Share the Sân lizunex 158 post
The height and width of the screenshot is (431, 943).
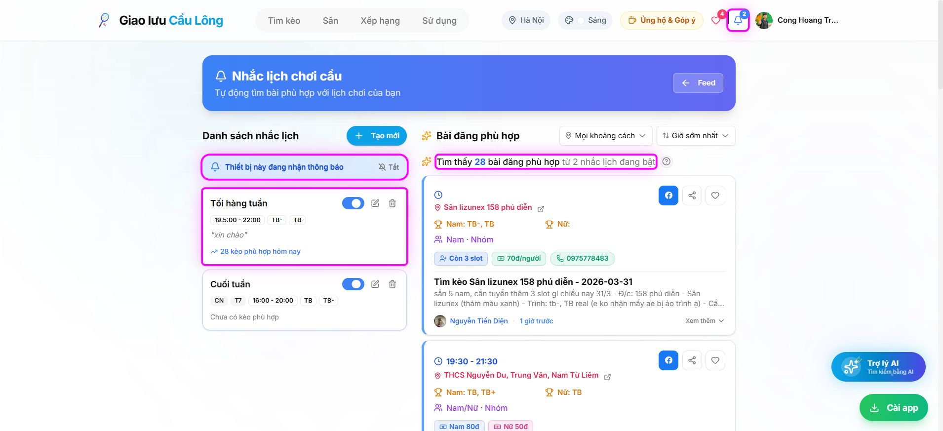(692, 196)
